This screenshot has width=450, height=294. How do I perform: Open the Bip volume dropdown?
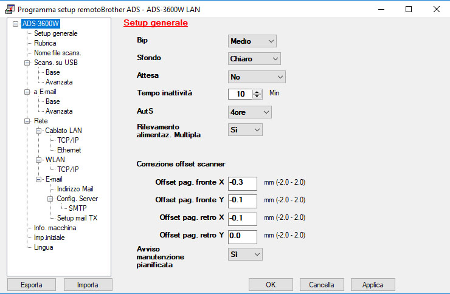pyautogui.click(x=252, y=41)
